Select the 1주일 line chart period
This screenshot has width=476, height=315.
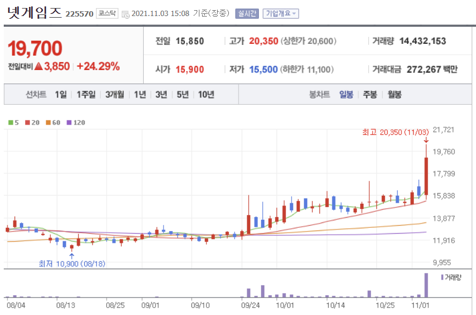point(86,95)
